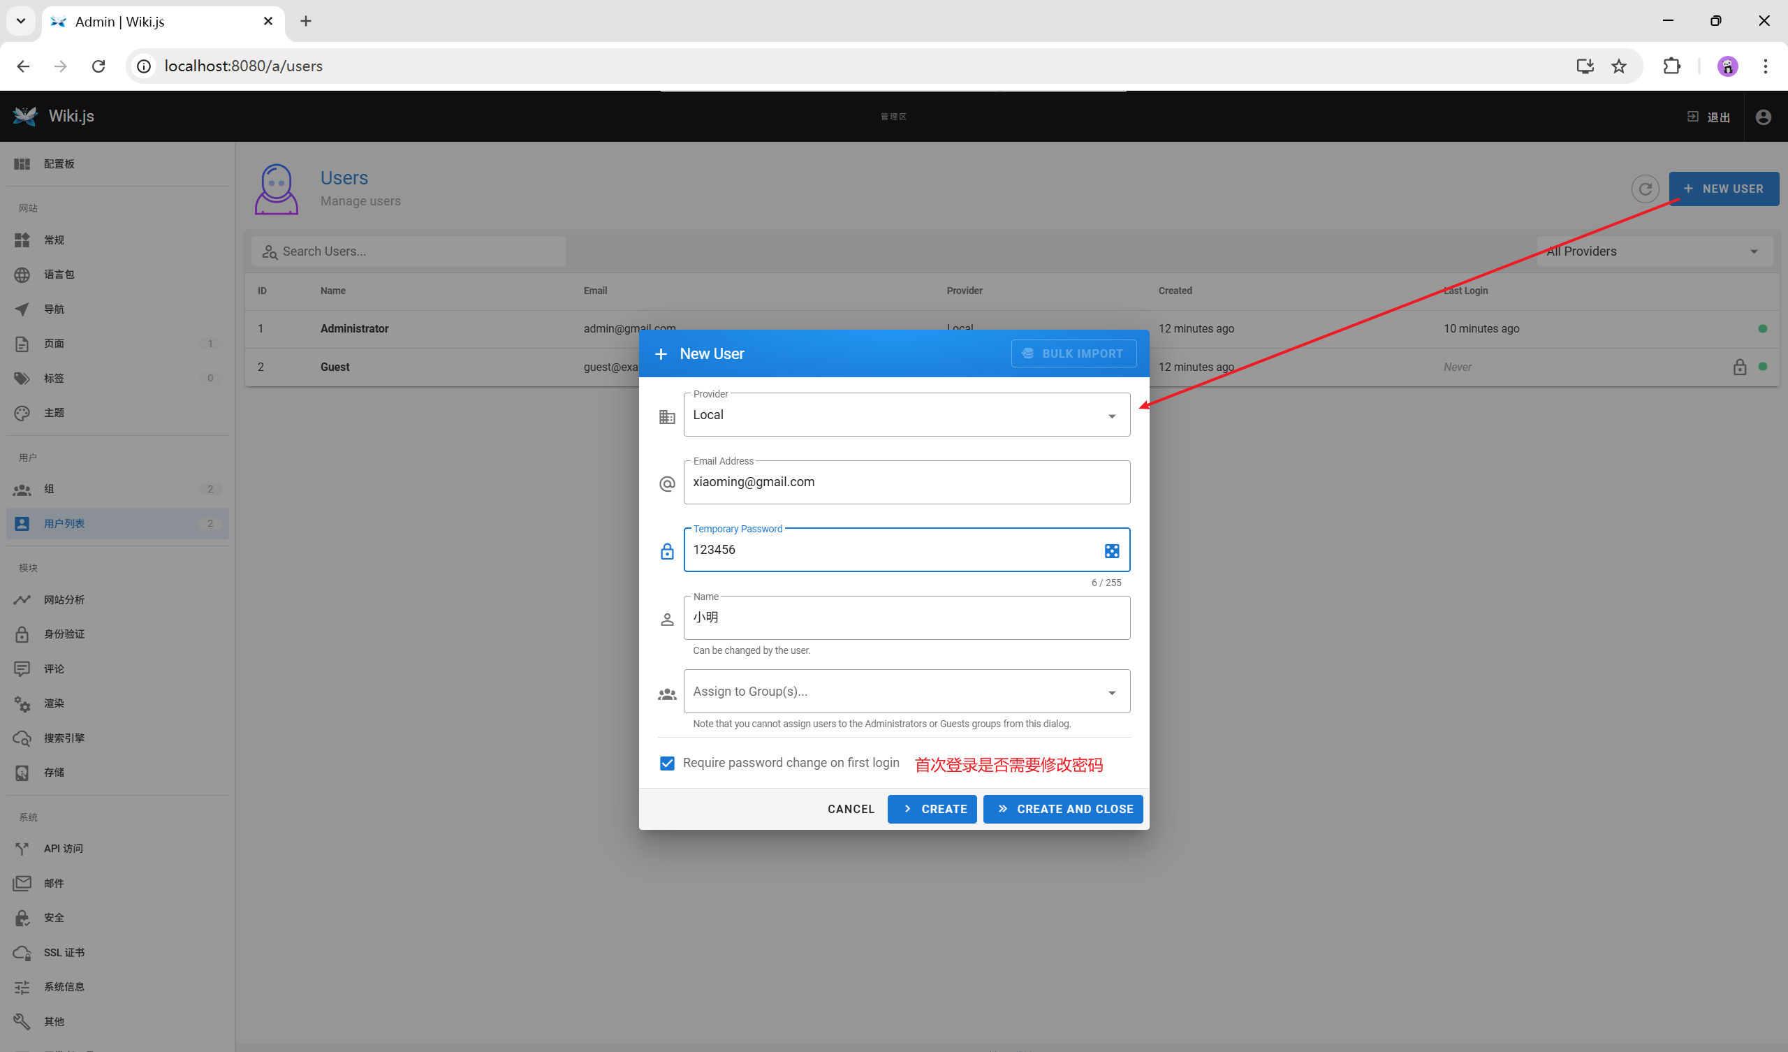Click the browser extensions puzzle icon
The image size is (1788, 1052).
click(1671, 66)
